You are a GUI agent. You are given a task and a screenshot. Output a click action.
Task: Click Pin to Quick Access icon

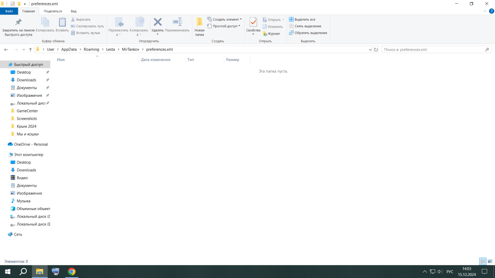click(x=18, y=23)
